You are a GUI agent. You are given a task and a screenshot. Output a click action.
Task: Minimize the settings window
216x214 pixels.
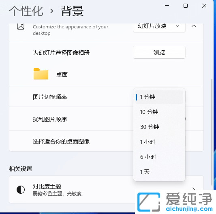167,6
